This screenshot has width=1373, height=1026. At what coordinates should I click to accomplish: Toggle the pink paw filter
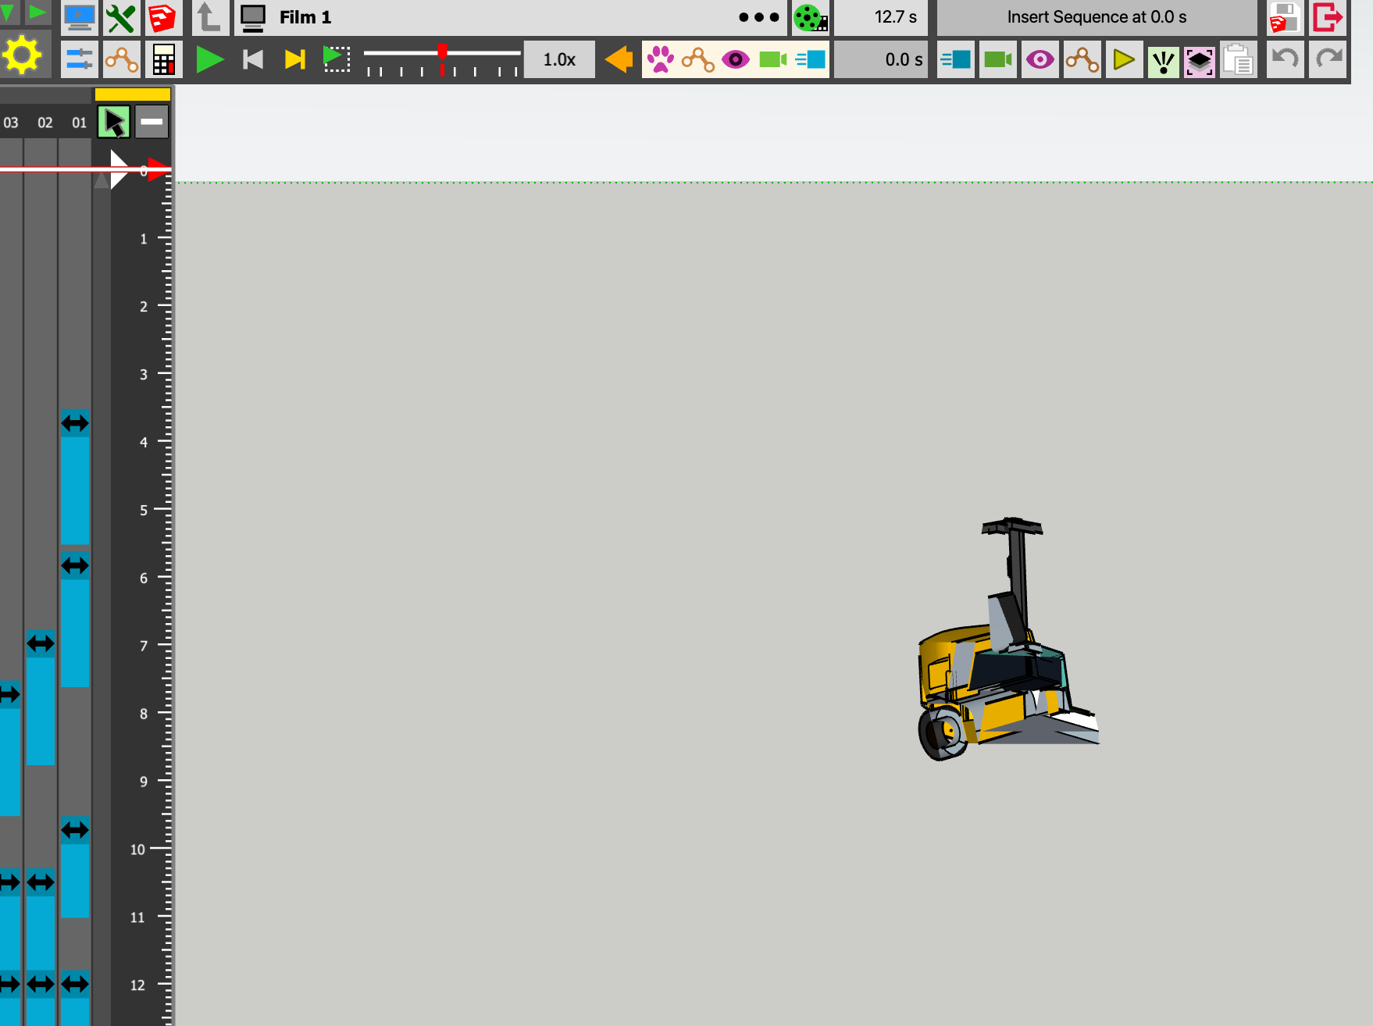(x=661, y=59)
